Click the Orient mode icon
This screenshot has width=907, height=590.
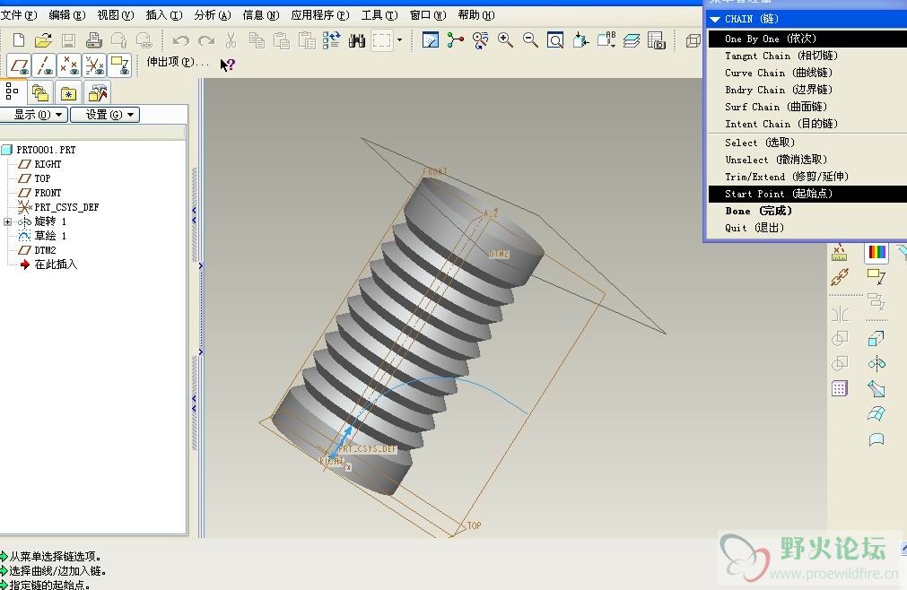480,39
